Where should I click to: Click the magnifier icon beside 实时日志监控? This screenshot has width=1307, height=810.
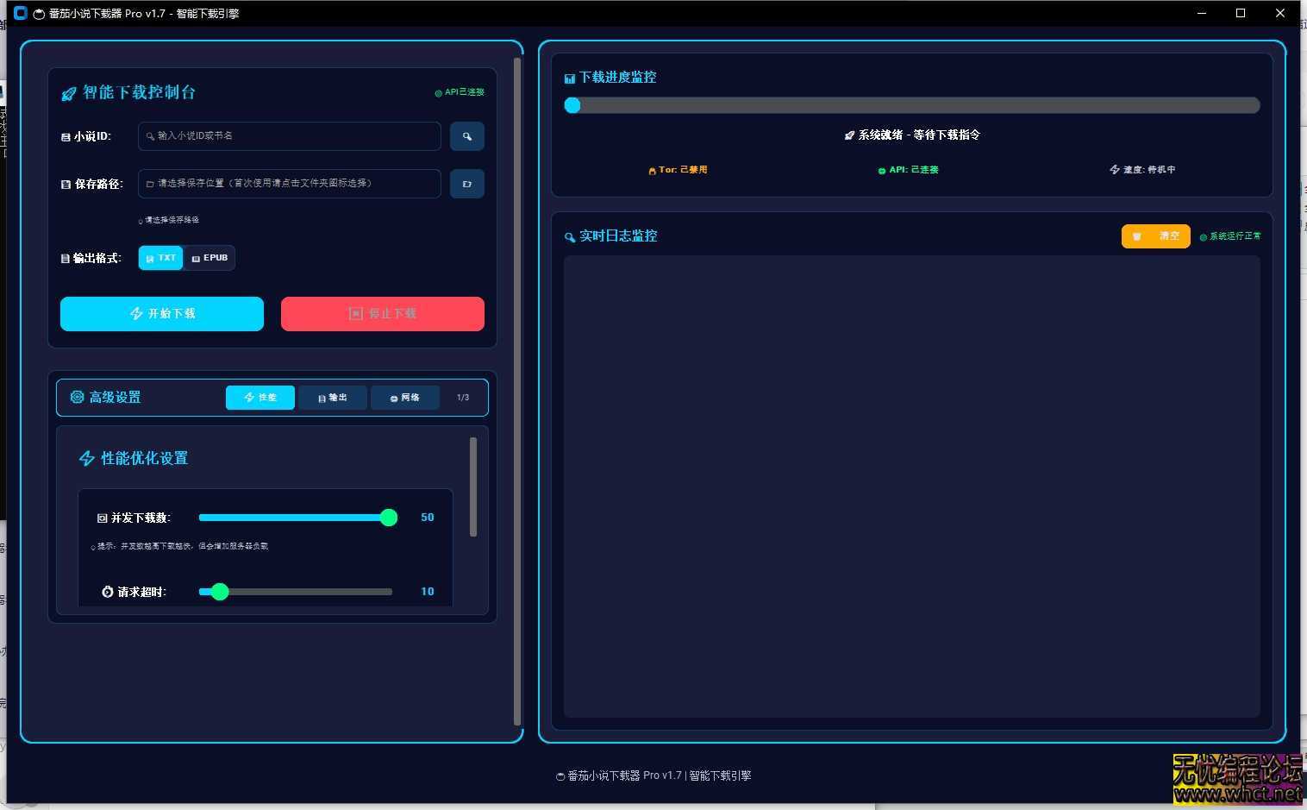coord(569,237)
